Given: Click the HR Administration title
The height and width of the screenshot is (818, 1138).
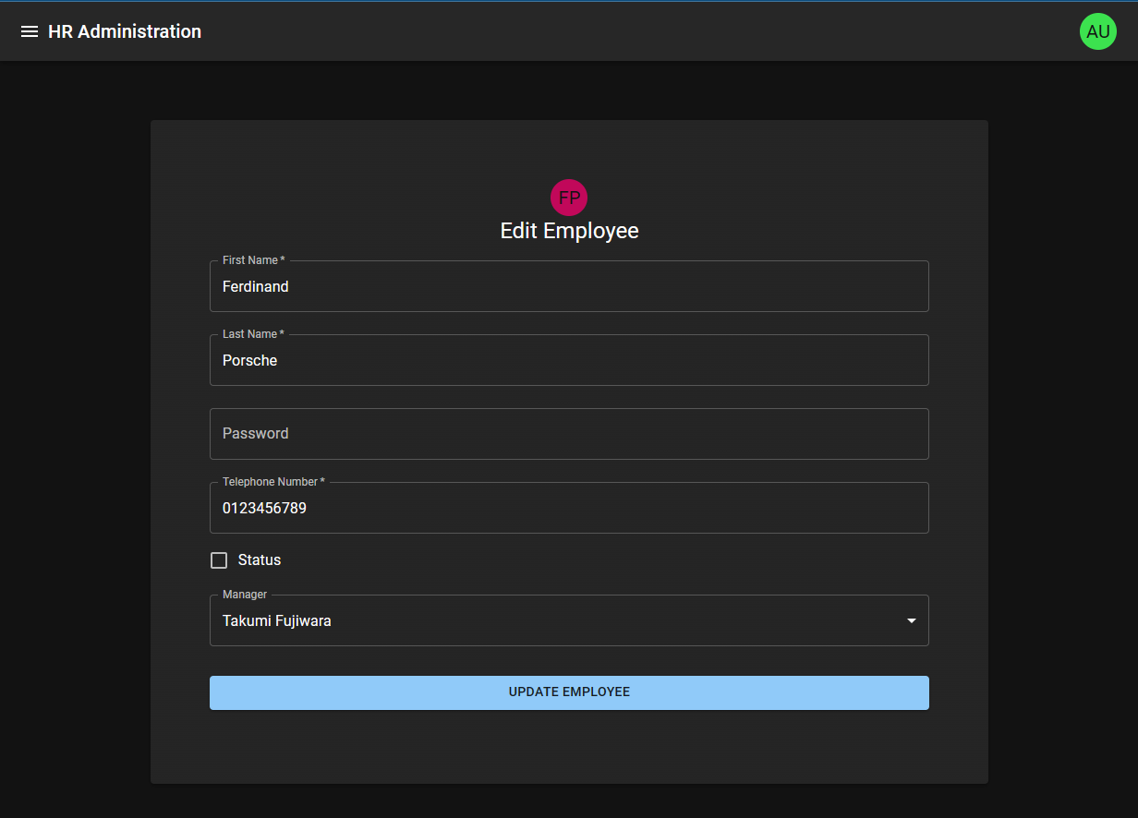Looking at the screenshot, I should tap(125, 30).
